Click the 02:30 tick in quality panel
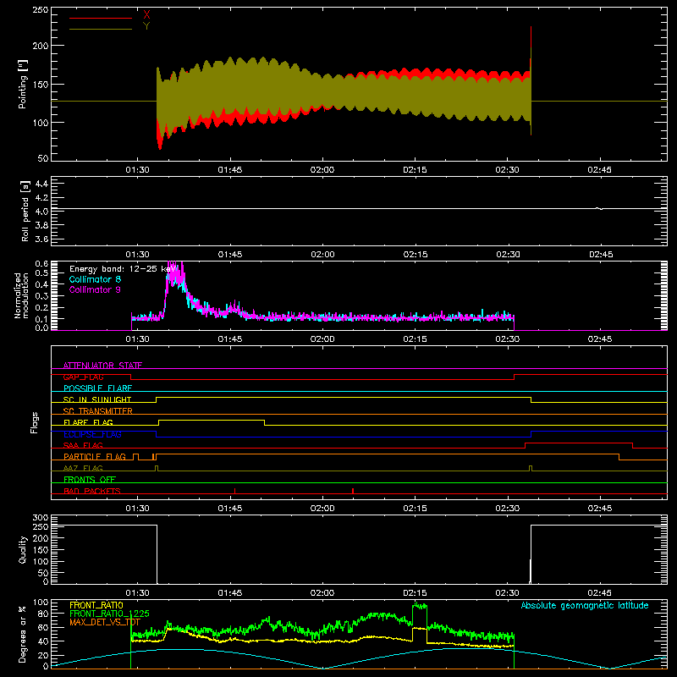The height and width of the screenshot is (677, 677). click(x=507, y=593)
